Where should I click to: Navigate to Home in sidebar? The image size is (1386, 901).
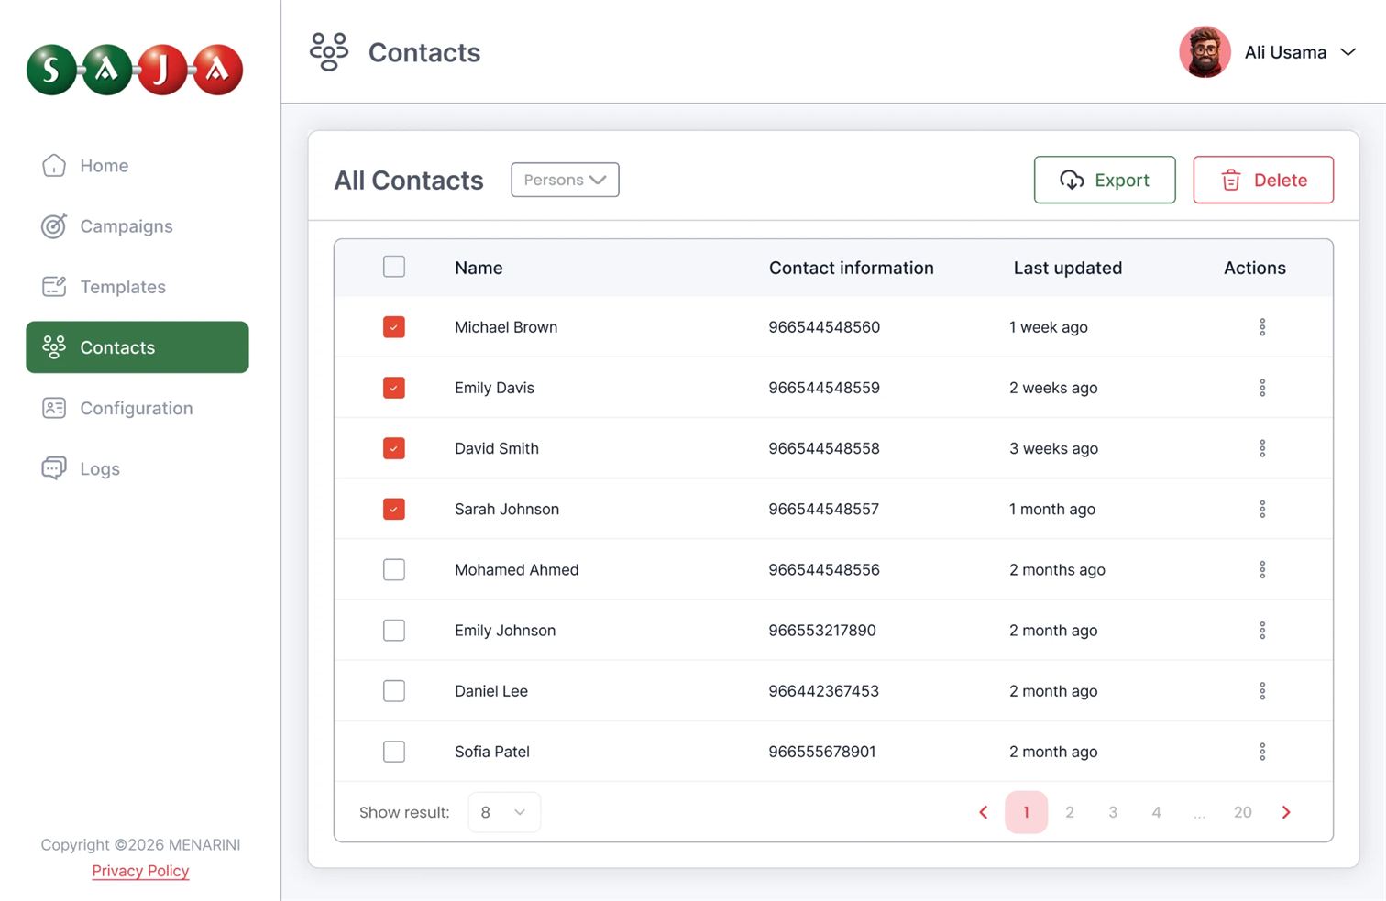point(137,166)
